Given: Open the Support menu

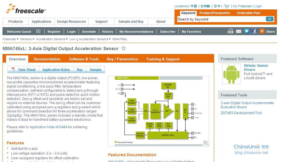Looking at the screenshot, I should [101, 22].
